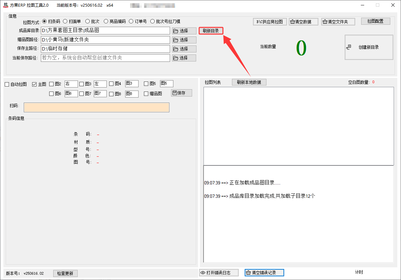Screen dimensions: 401x280
Task: Click 选择 folder button for 成品库目录
Action: 184,31
